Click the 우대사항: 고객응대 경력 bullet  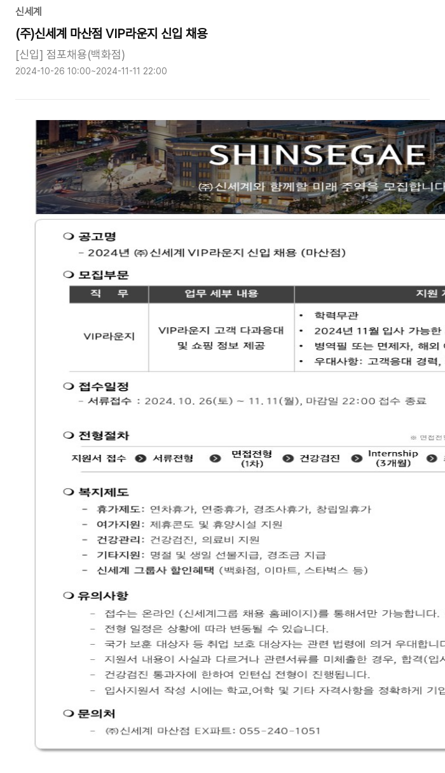[379, 361]
